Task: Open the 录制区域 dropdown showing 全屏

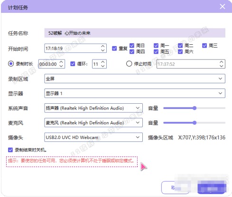Action: click(135, 79)
